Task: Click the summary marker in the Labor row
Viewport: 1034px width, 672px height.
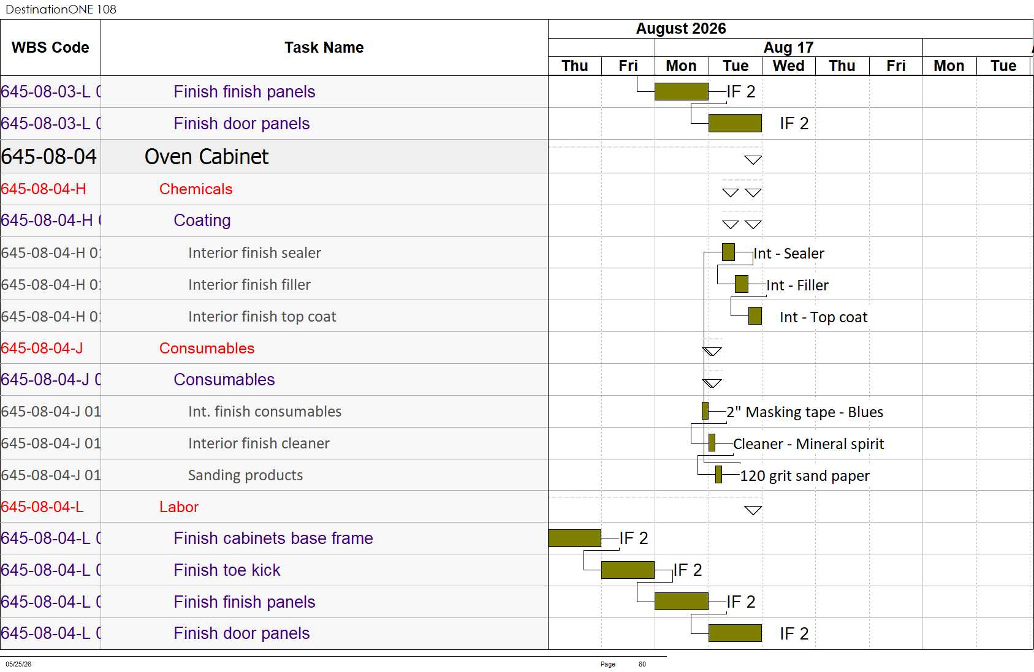Action: pos(753,510)
